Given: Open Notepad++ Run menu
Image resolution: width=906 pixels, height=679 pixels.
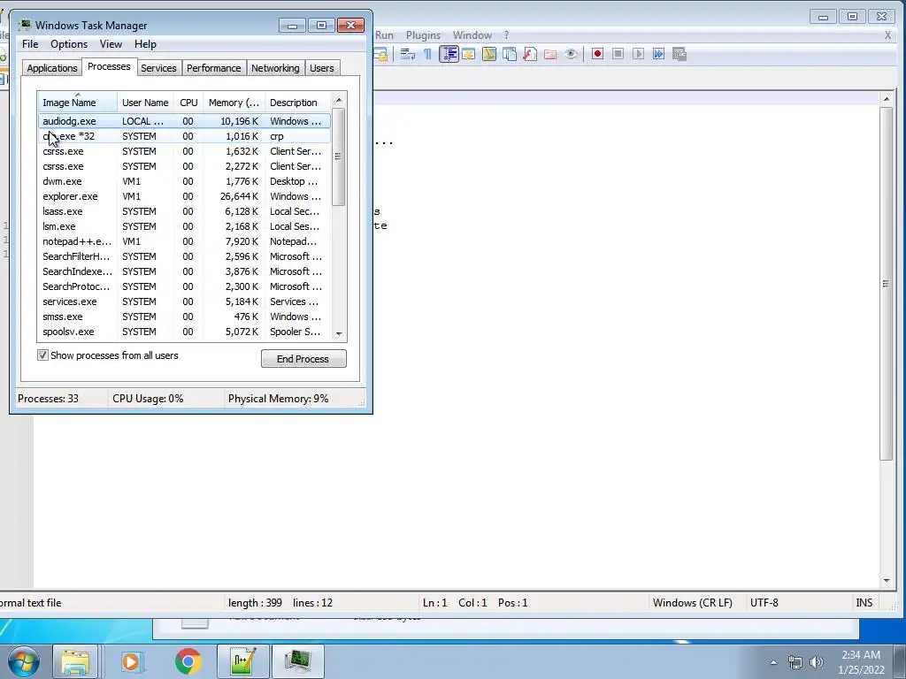Looking at the screenshot, I should [384, 35].
